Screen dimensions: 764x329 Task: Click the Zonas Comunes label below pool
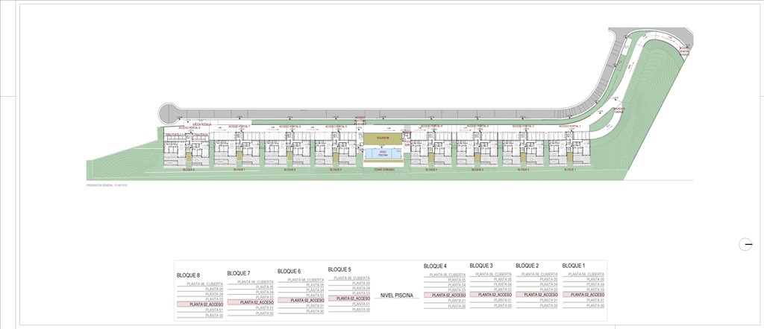384,170
